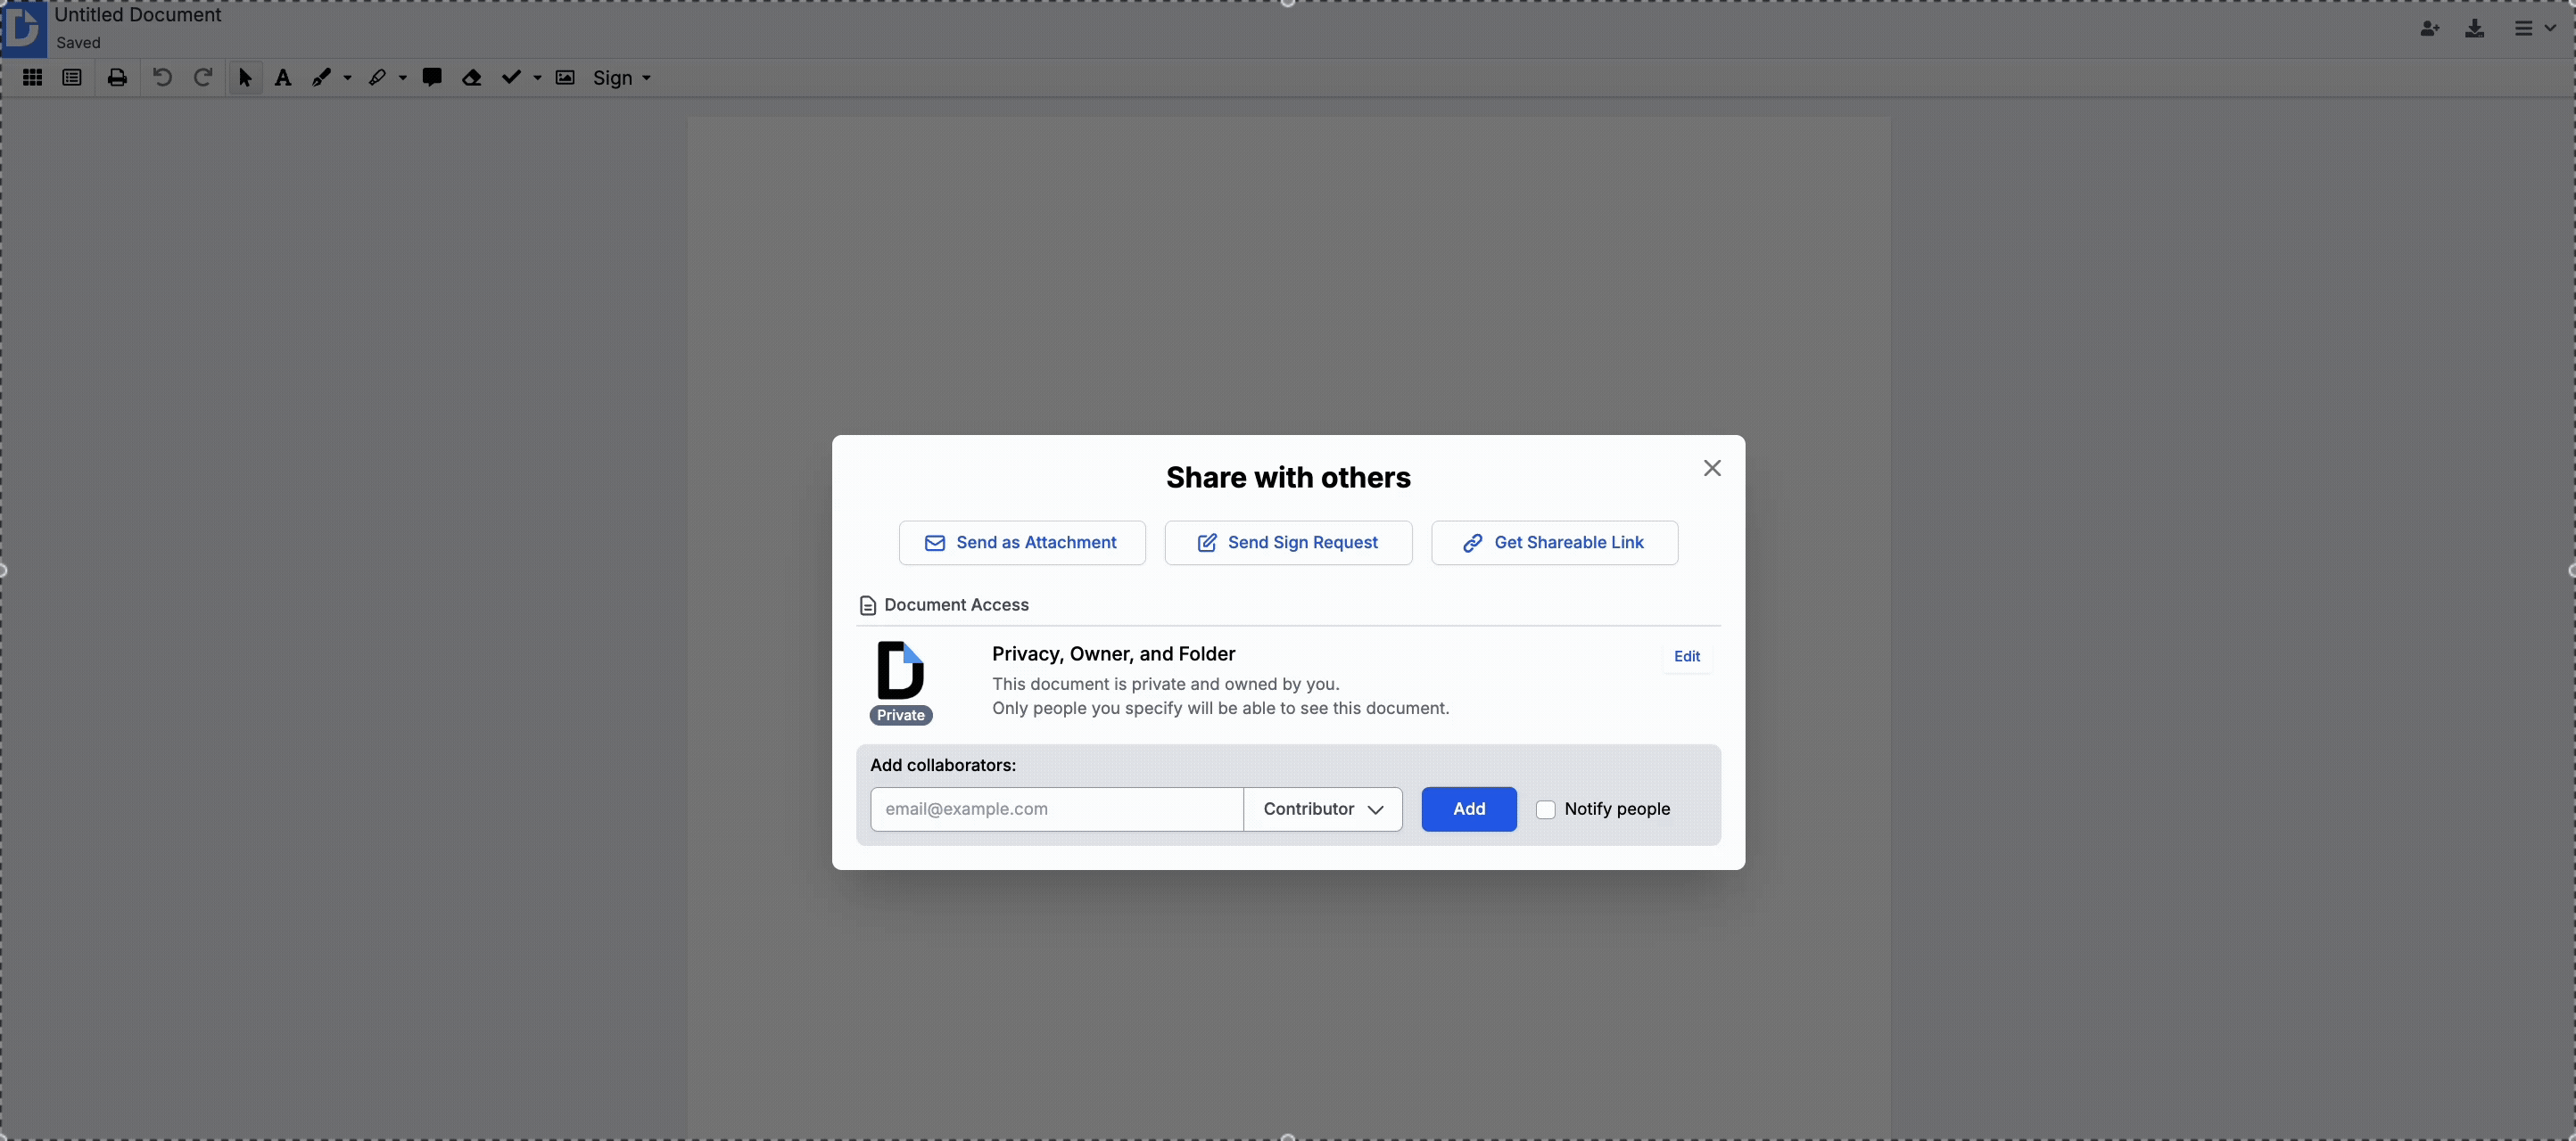Open the Sign dropdown menu
The height and width of the screenshot is (1141, 2576).
point(621,78)
